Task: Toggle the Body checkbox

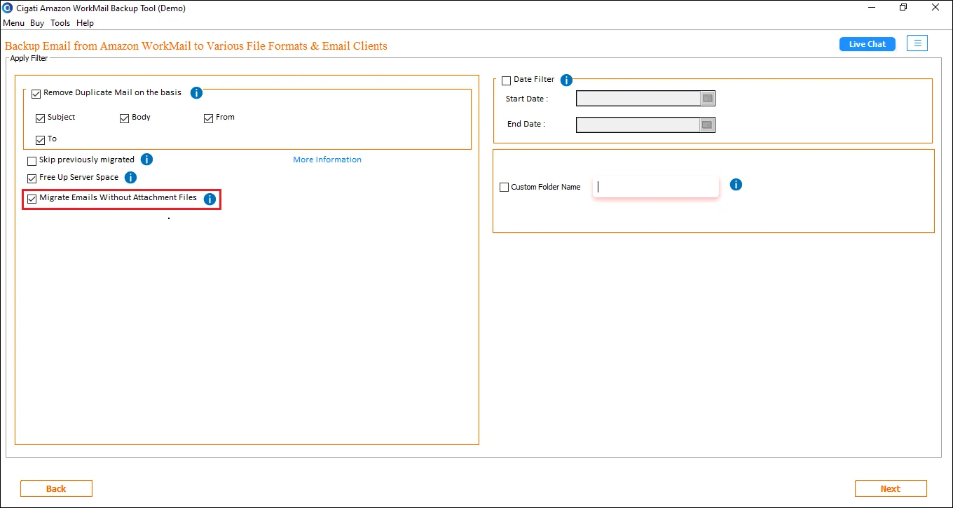Action: pyautogui.click(x=125, y=118)
